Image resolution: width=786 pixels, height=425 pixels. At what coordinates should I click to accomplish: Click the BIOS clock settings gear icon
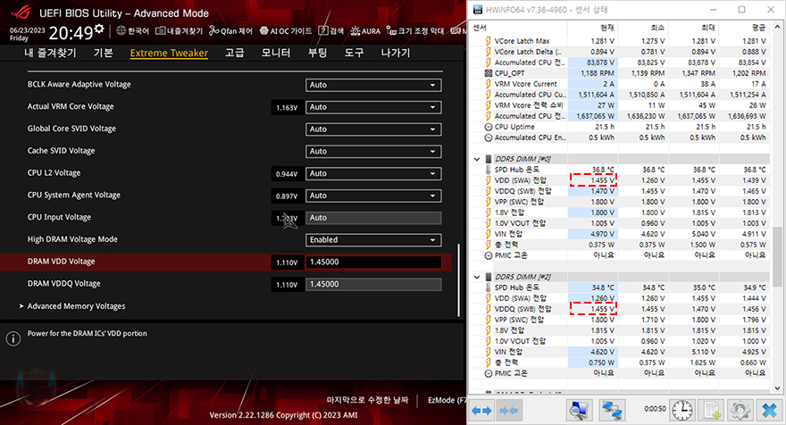(99, 29)
